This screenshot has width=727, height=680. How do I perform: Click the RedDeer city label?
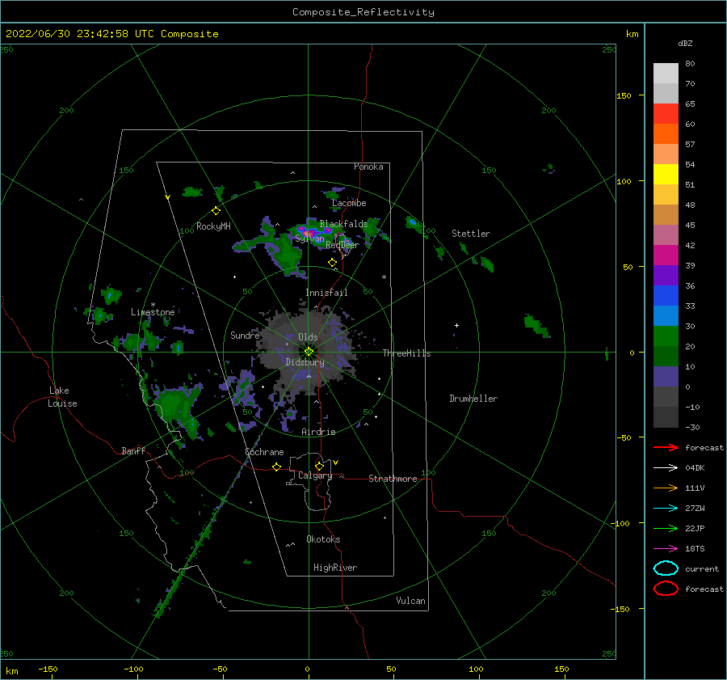(x=342, y=245)
